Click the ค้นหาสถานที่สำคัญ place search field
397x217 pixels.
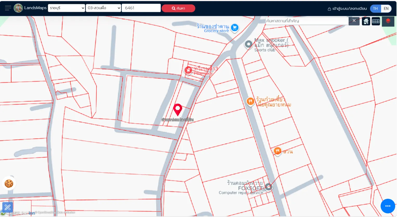307,21
